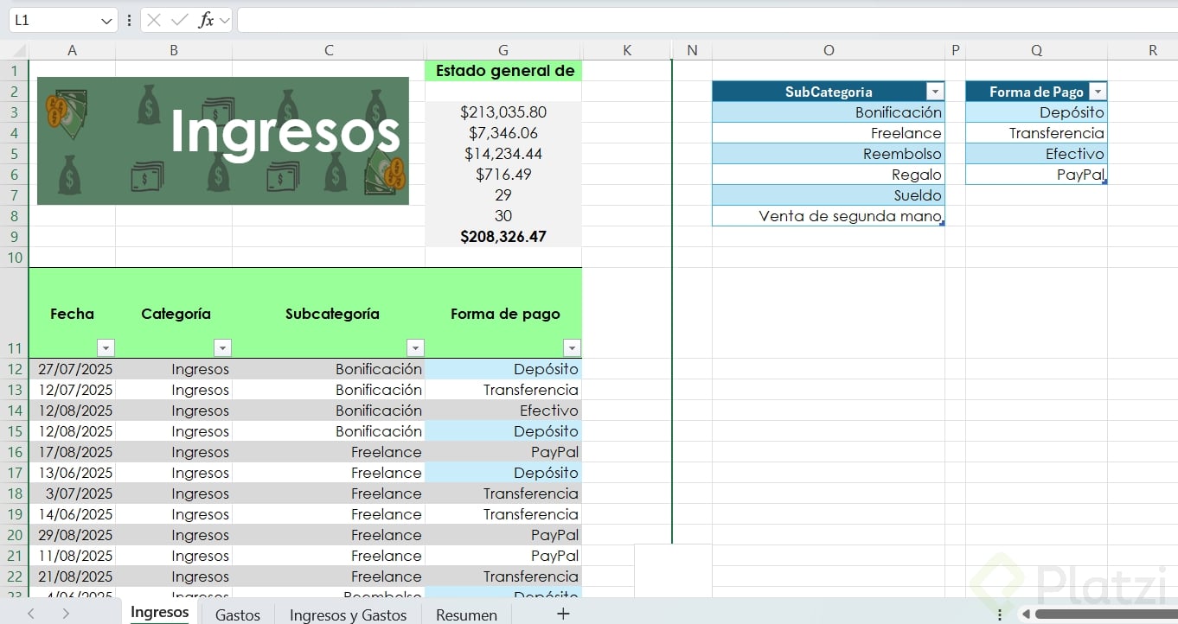Select the date cell 27/07/2025
The height and width of the screenshot is (624, 1178).
click(x=72, y=369)
